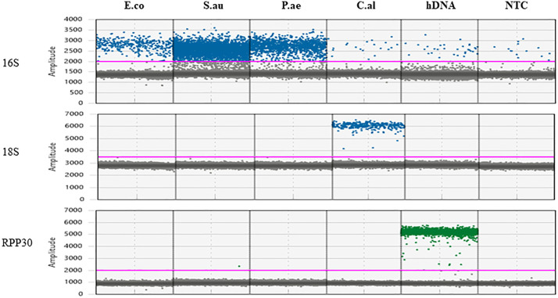Viewport: 558px width, 298px height.
Task: Click the magenta threshold line in 16S plot
Action: [x=325, y=61]
